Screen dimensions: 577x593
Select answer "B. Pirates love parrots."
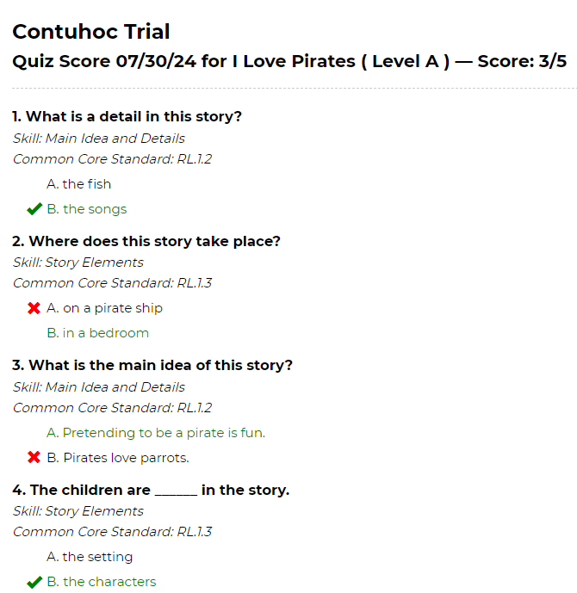pyautogui.click(x=118, y=458)
